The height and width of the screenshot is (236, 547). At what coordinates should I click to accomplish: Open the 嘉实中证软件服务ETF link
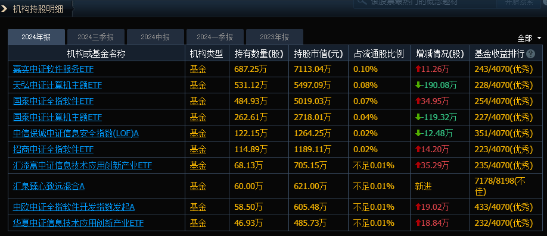pyautogui.click(x=53, y=70)
